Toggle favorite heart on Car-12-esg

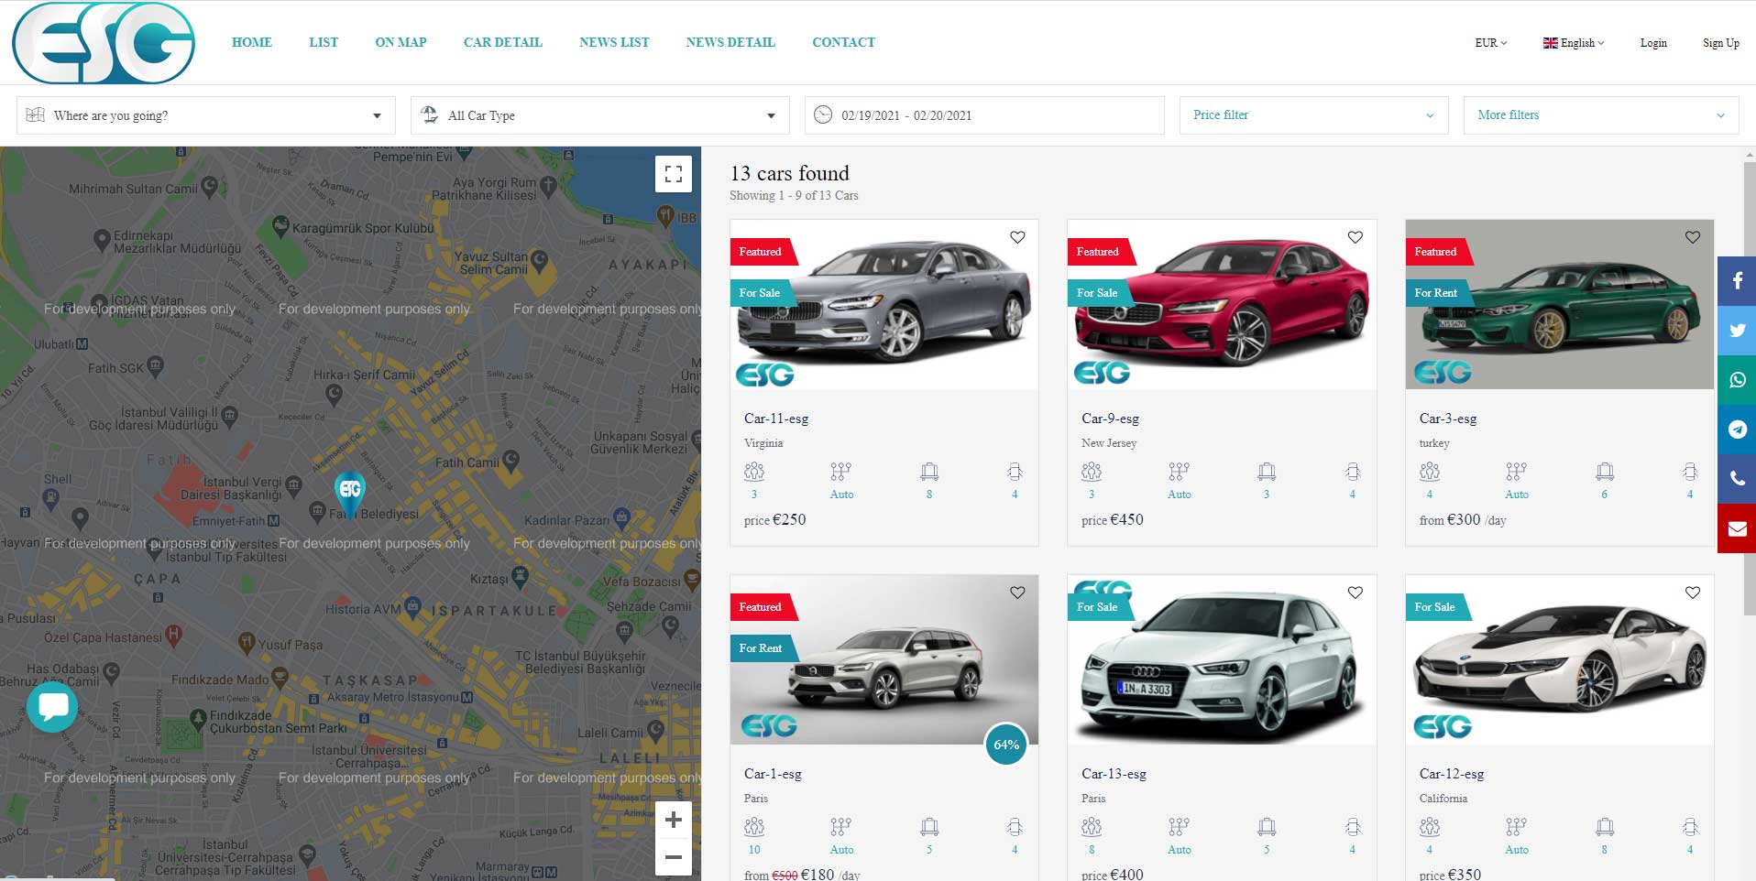(1692, 593)
